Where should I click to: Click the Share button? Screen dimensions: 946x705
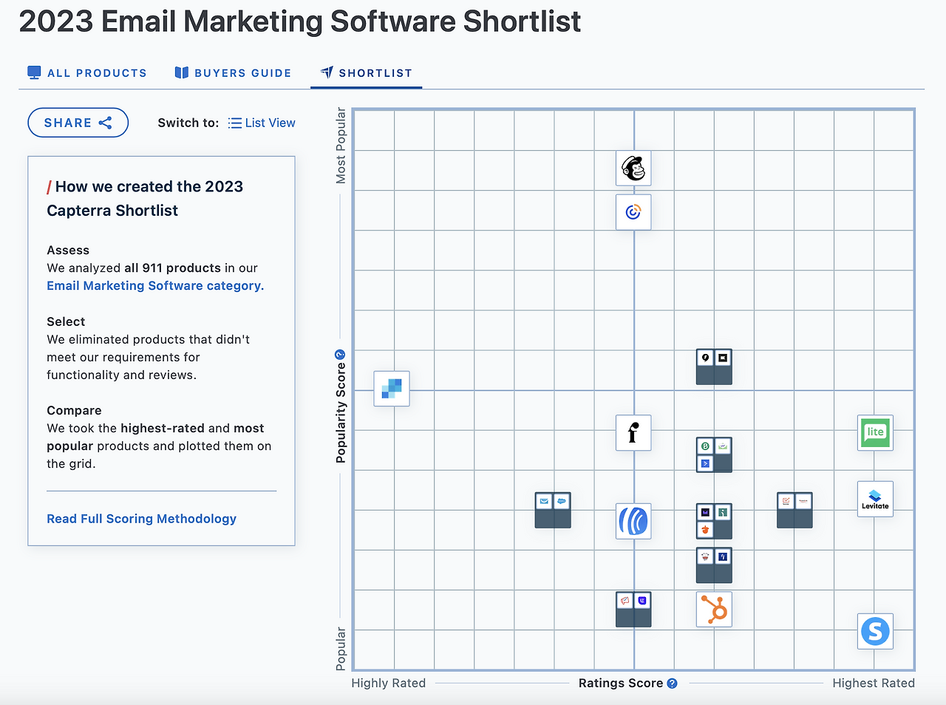coord(78,123)
